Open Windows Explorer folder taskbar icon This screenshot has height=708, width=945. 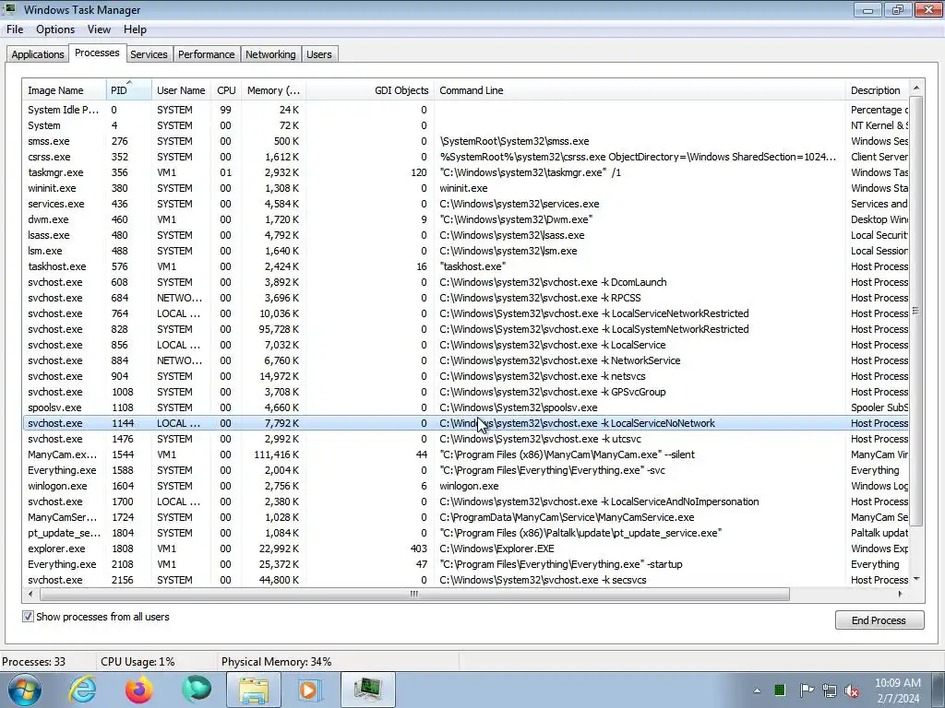coord(254,690)
